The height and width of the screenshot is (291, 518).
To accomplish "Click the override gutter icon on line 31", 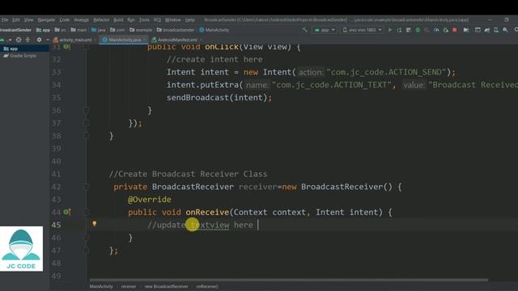I will tap(67, 47).
